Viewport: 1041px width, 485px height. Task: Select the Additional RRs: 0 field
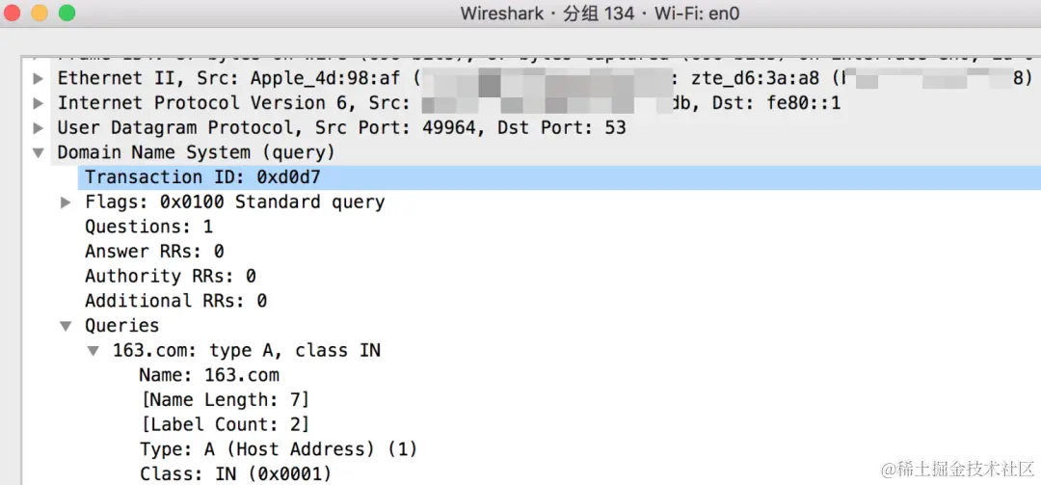coord(176,301)
